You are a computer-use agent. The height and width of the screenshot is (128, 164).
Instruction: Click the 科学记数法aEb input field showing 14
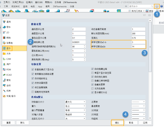click(138, 46)
